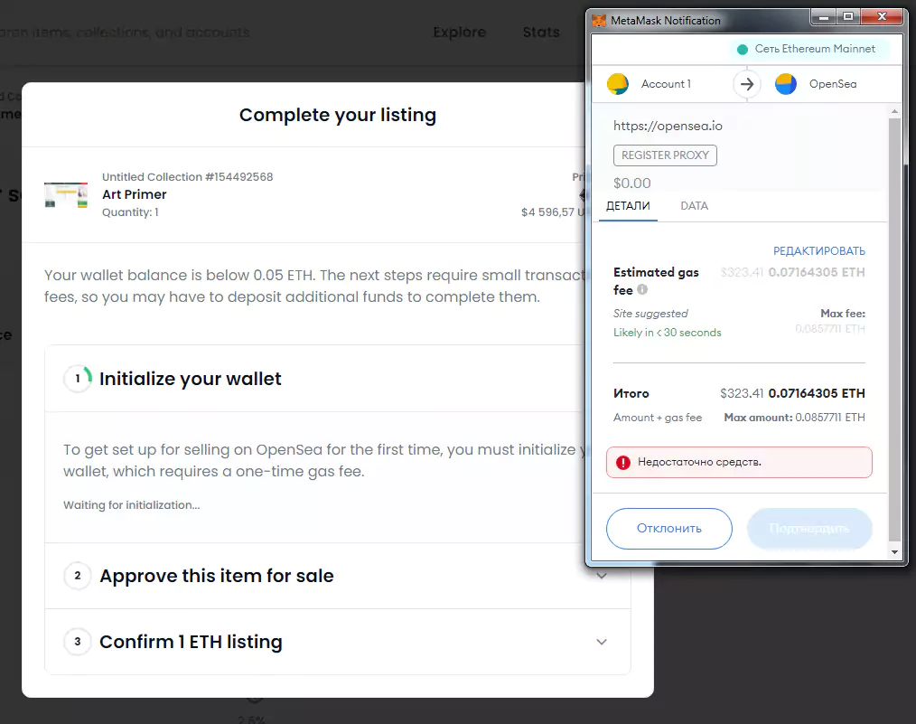Click the $0.00 amount in MetaMask
The image size is (916, 724).
tap(632, 183)
